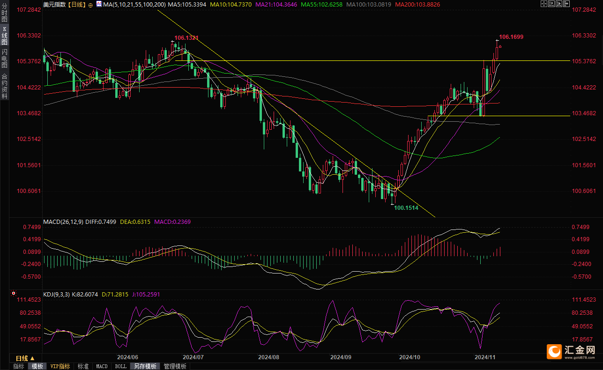Switch to 分时图 view
Image resolution: width=603 pixels, height=370 pixels.
(x=5, y=15)
